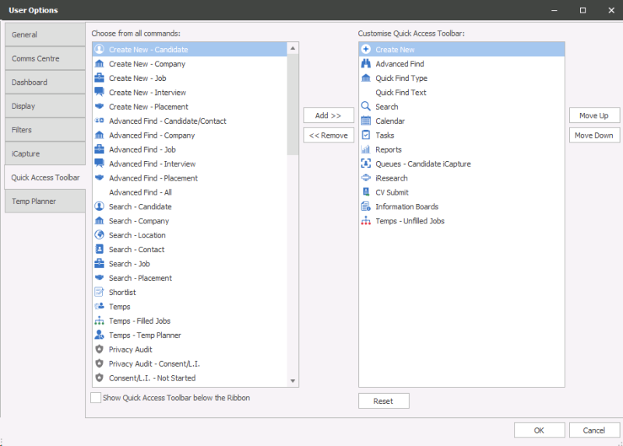This screenshot has height=446, width=623.
Task: Click the Privacy Audit shield icon
Action: tap(99, 349)
